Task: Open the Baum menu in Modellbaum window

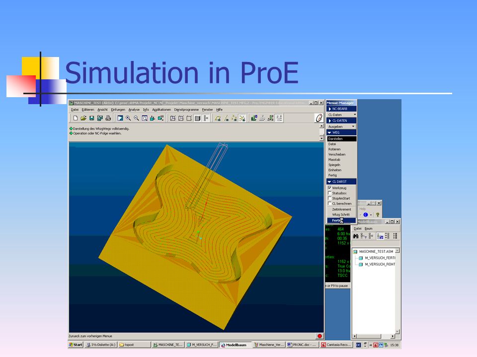Action: tap(368, 229)
